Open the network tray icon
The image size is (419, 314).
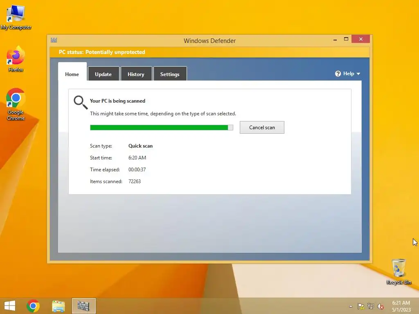click(371, 306)
